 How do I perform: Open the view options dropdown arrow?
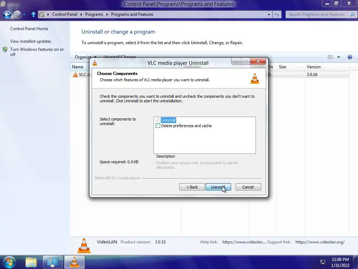click(x=338, y=57)
